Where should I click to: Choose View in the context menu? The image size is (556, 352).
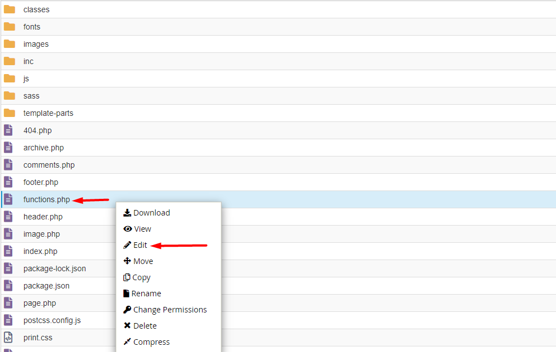point(137,229)
